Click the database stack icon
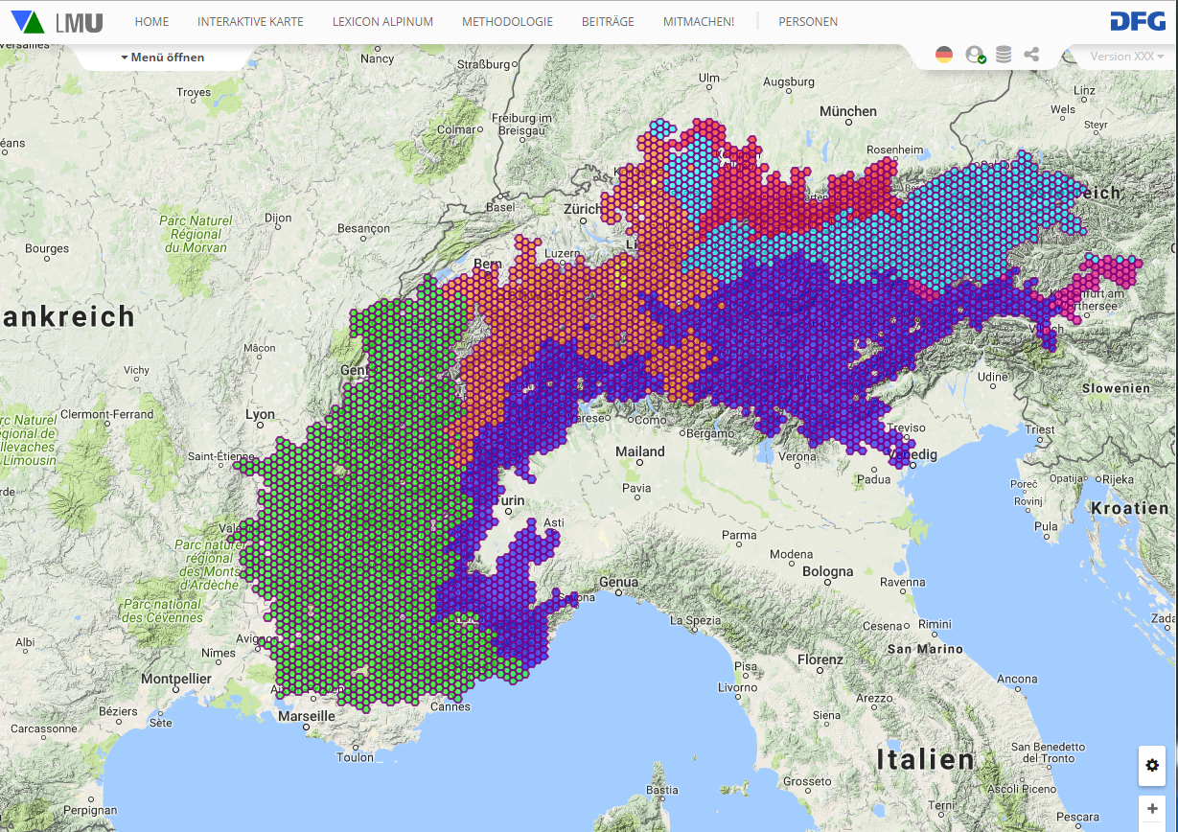This screenshot has width=1178, height=832. click(1004, 55)
